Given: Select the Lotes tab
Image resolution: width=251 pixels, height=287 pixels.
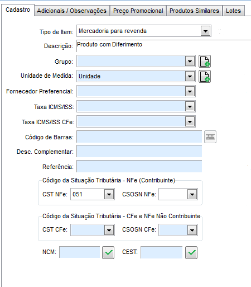Looking at the screenshot, I should pos(233,11).
